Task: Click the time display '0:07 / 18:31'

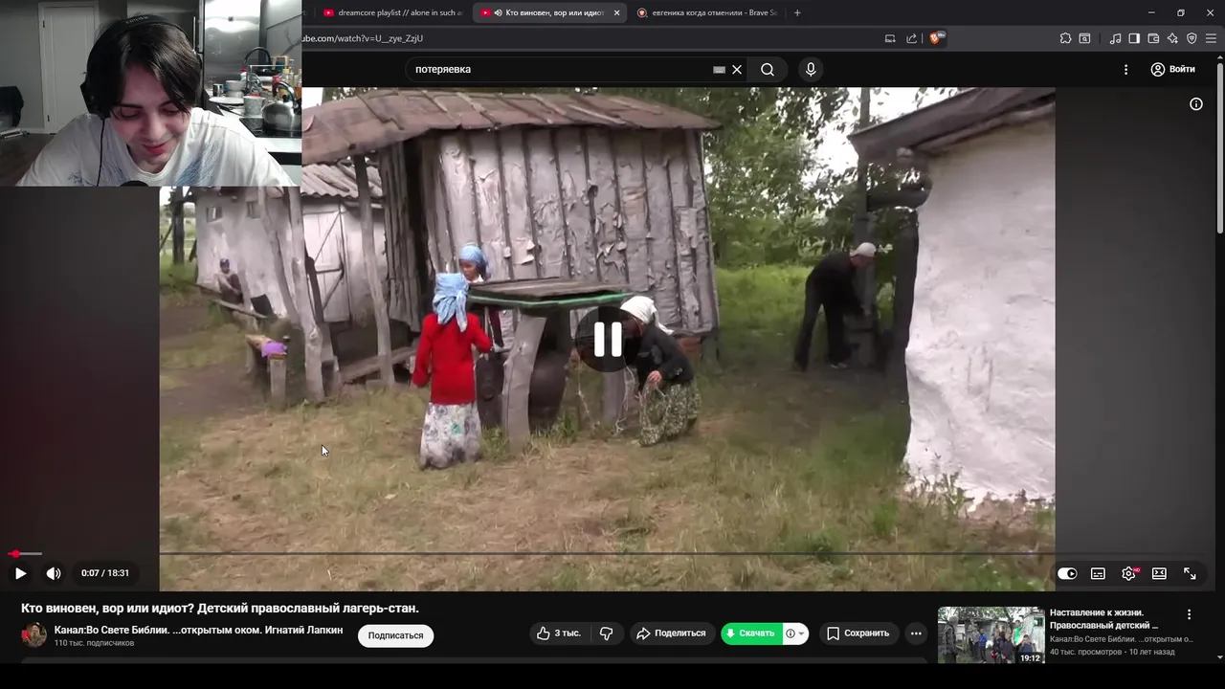Action: [x=105, y=573]
